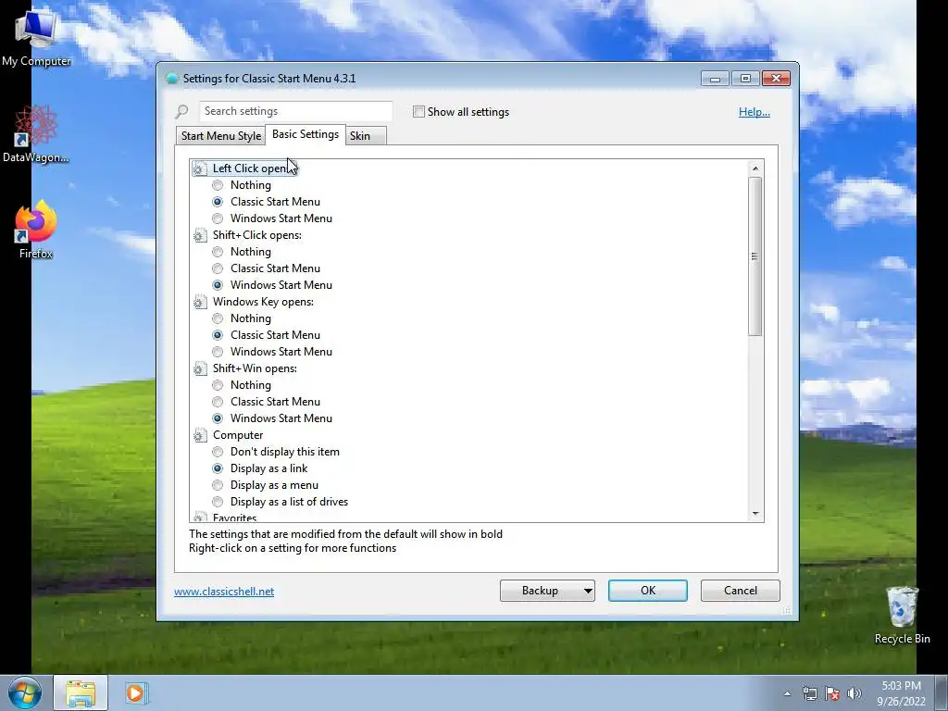Open Windows Explorer from the taskbar
The height and width of the screenshot is (711, 948).
coord(81,692)
